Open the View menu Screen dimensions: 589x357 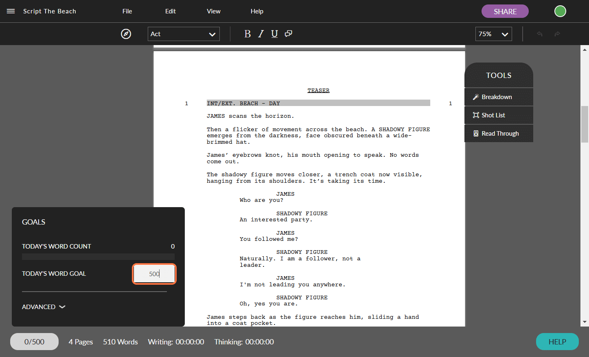coord(213,11)
